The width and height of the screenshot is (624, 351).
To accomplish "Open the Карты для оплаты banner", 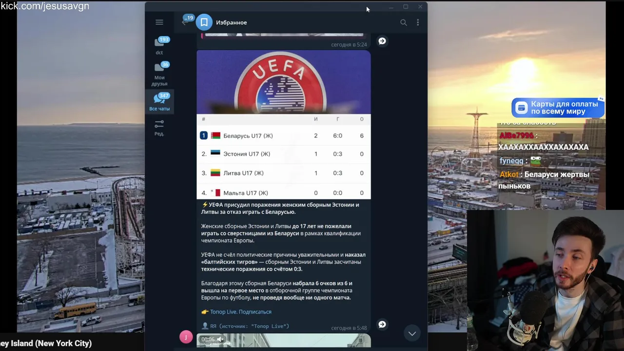I will pos(558,108).
